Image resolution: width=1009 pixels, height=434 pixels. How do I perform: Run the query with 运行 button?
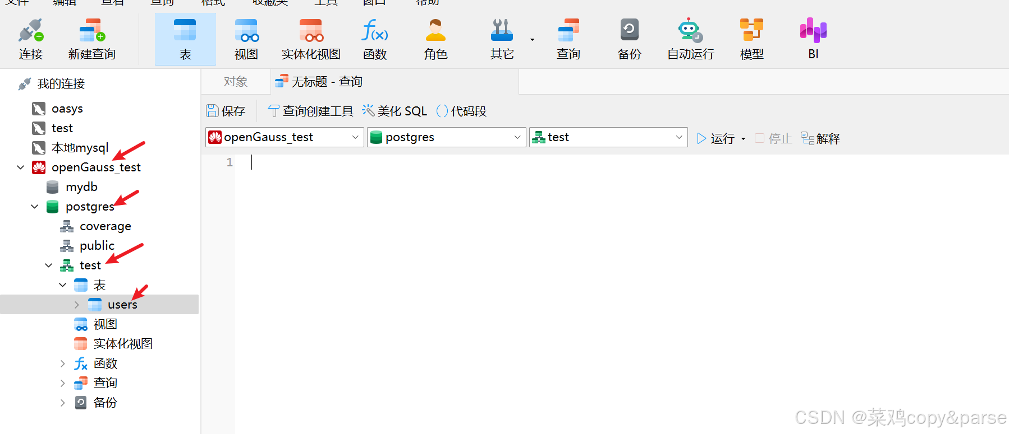[716, 138]
